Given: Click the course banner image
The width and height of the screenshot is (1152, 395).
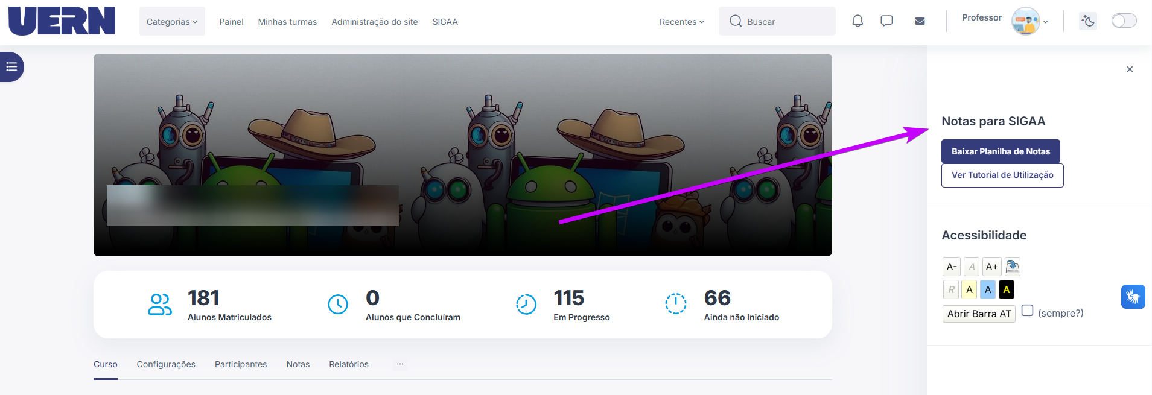Looking at the screenshot, I should click(x=463, y=155).
